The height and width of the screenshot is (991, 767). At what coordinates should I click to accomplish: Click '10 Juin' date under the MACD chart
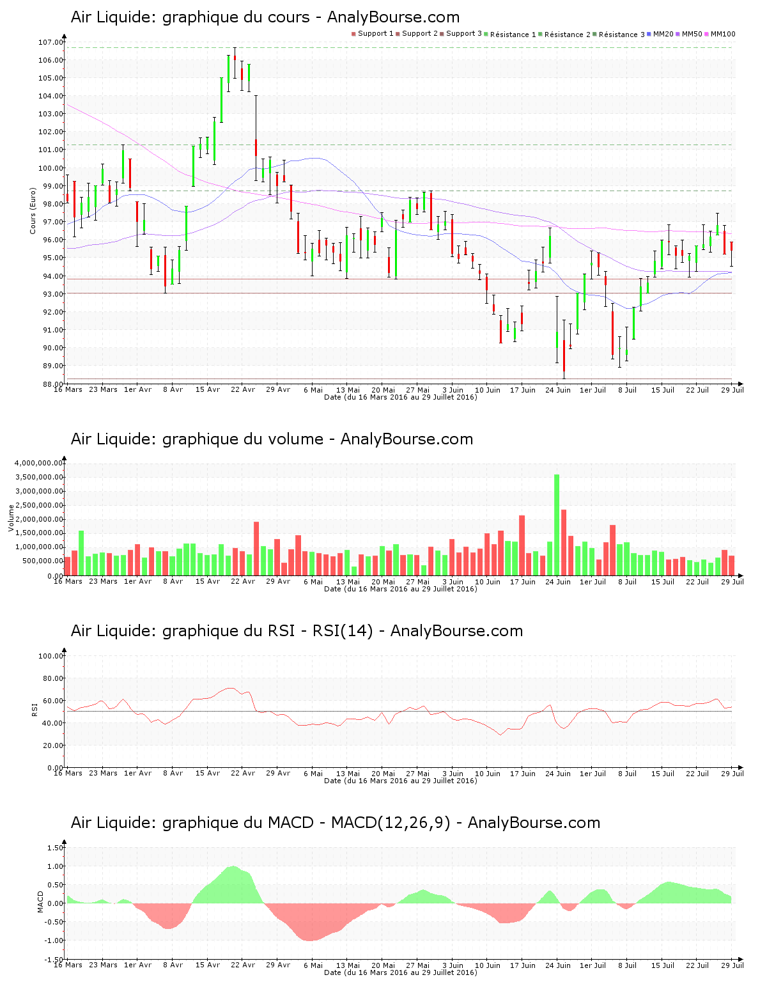click(x=488, y=965)
